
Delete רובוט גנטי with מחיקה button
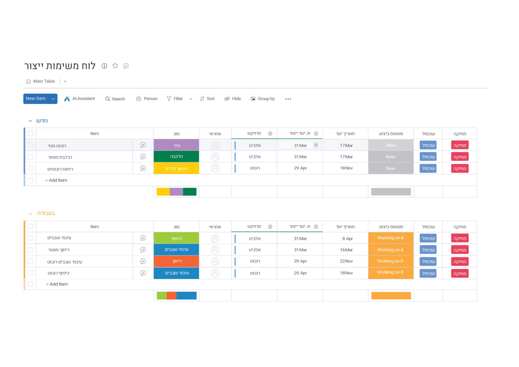pyautogui.click(x=460, y=145)
